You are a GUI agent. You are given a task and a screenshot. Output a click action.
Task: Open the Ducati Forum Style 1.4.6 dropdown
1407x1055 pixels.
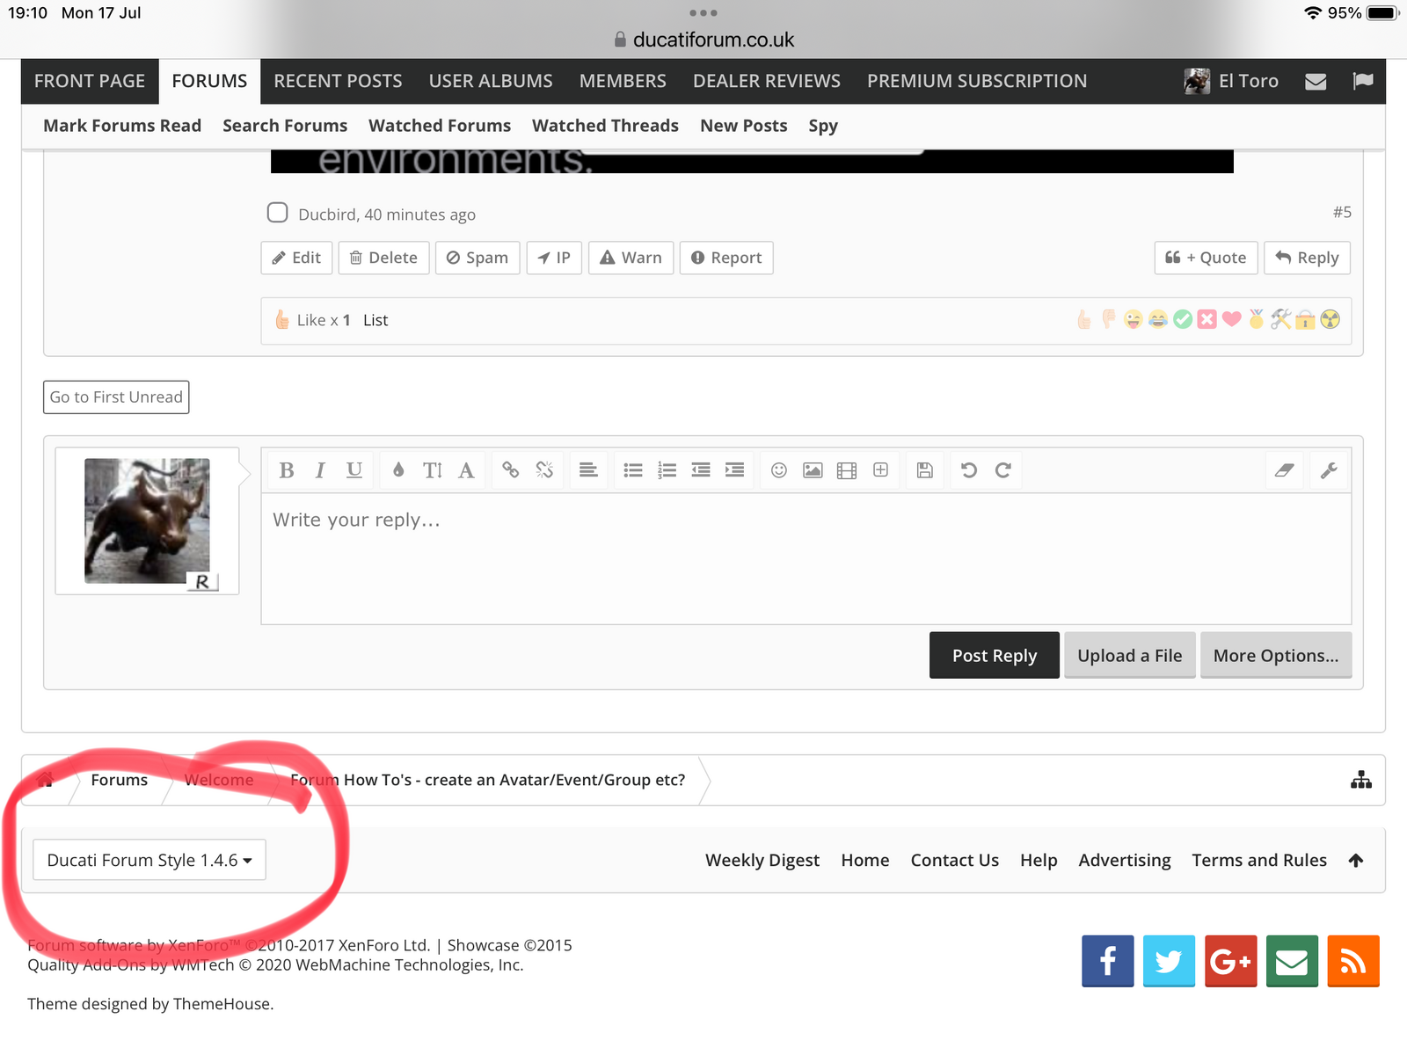pos(149,860)
